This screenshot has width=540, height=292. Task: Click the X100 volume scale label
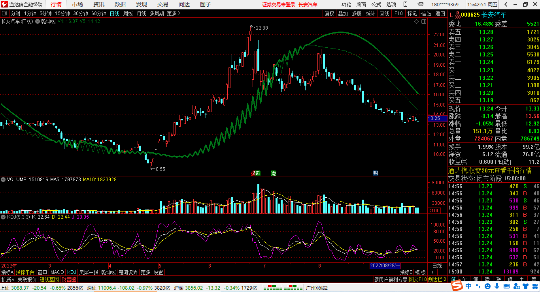coord(434,211)
